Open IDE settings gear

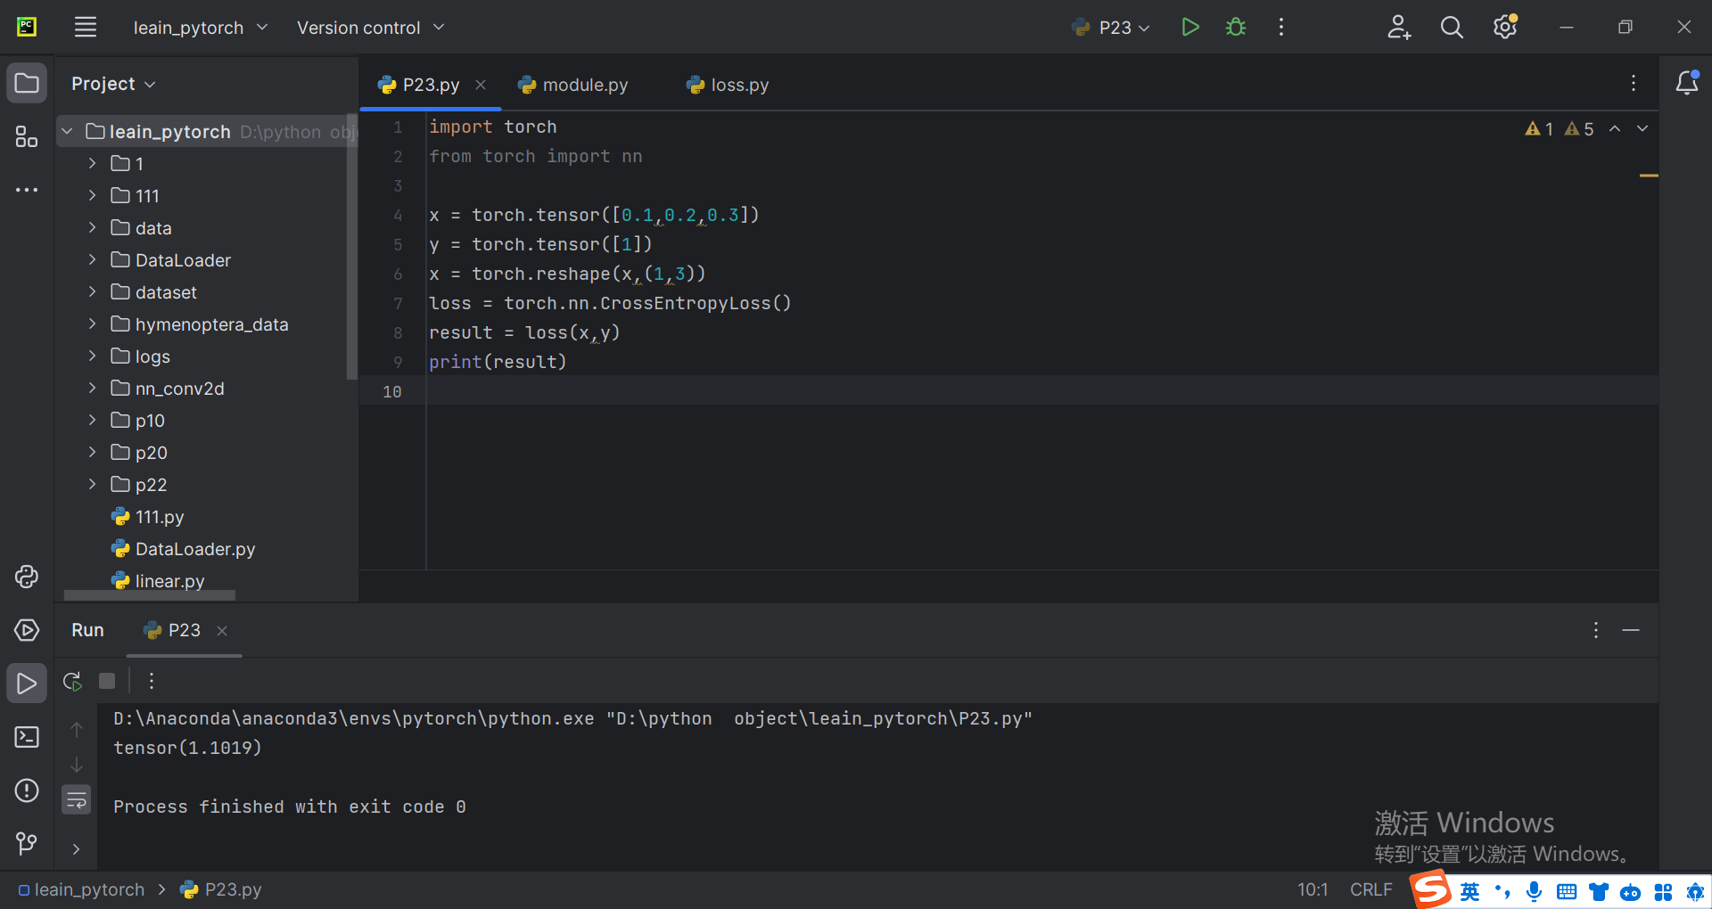click(1505, 28)
